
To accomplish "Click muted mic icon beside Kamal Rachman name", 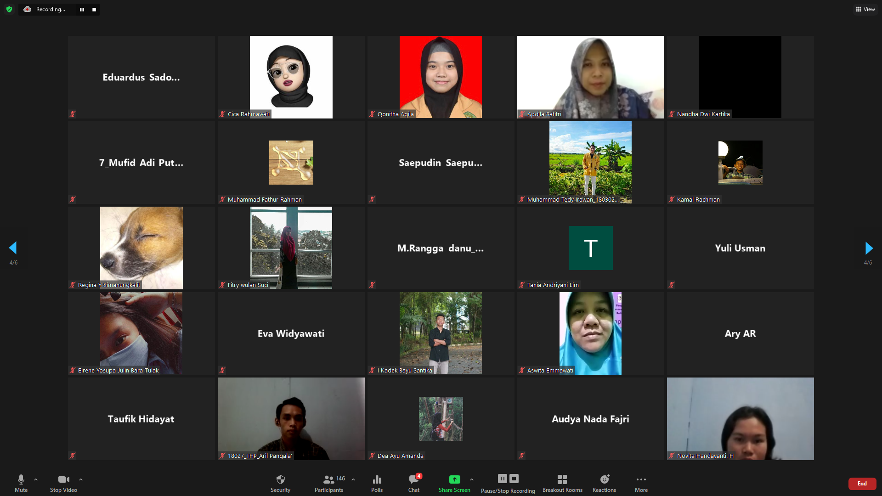I will click(x=672, y=199).
